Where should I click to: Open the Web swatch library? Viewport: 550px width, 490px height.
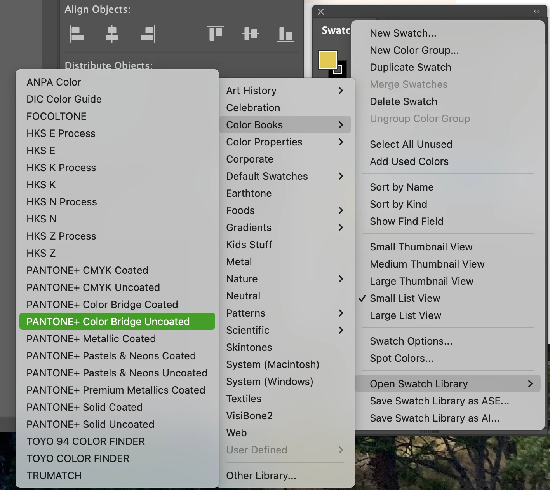[285, 433]
